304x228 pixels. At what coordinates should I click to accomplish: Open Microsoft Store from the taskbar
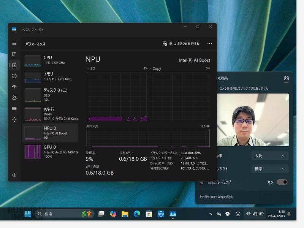[x=149, y=214]
